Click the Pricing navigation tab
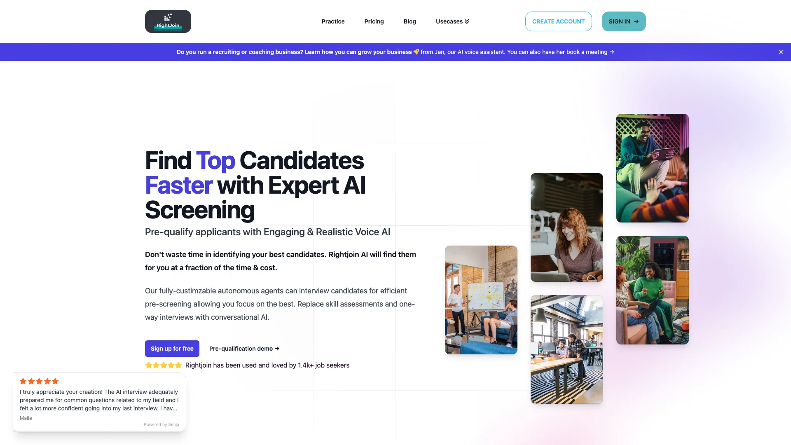This screenshot has height=445, width=791. pos(374,21)
